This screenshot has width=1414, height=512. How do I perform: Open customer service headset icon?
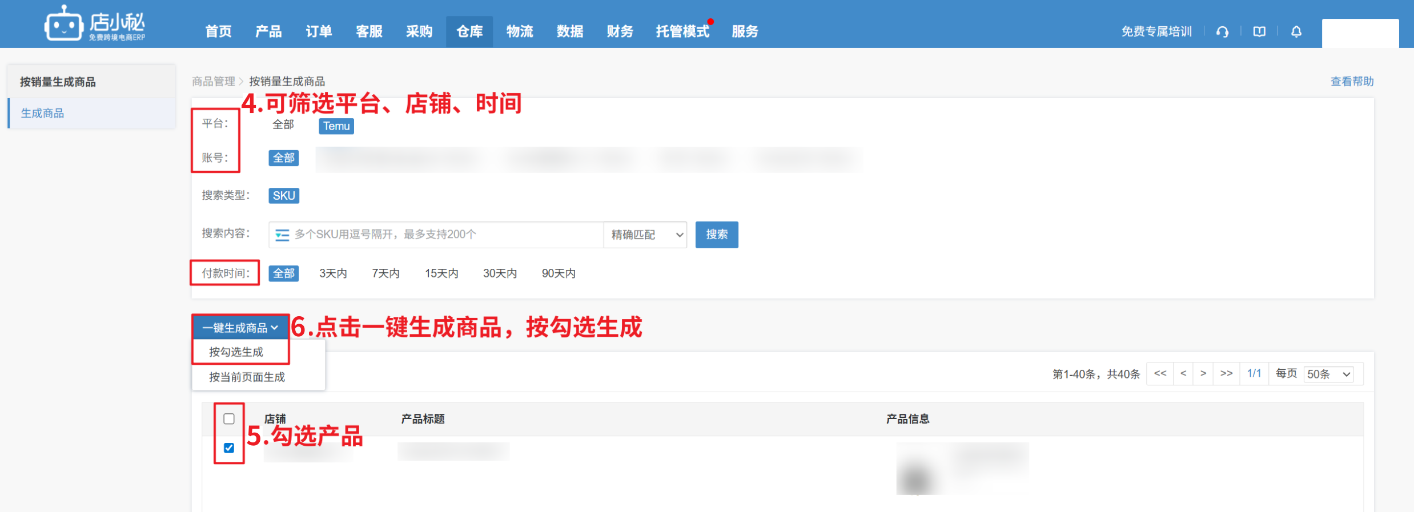click(x=1222, y=32)
